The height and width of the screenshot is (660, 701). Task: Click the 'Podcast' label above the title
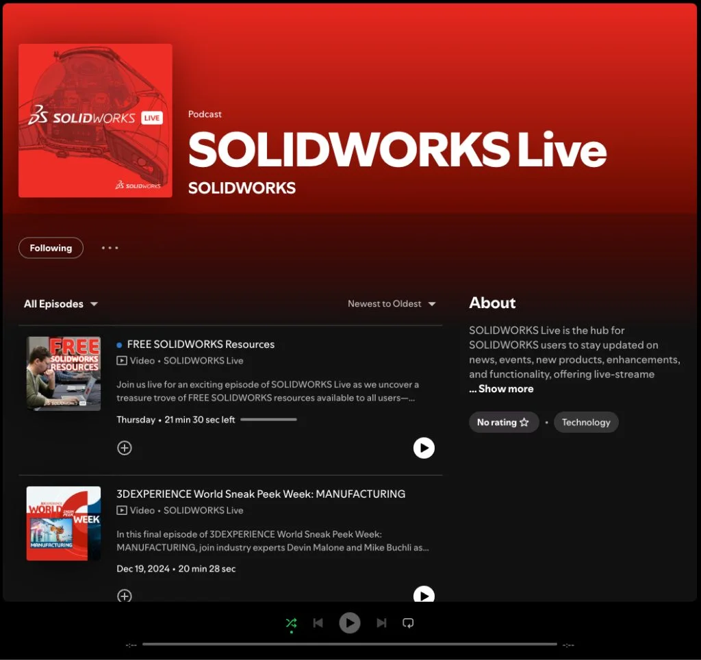coord(205,114)
